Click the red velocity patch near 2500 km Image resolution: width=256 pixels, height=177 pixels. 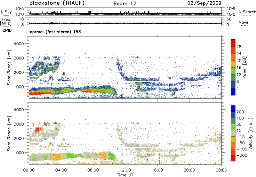click(37, 129)
